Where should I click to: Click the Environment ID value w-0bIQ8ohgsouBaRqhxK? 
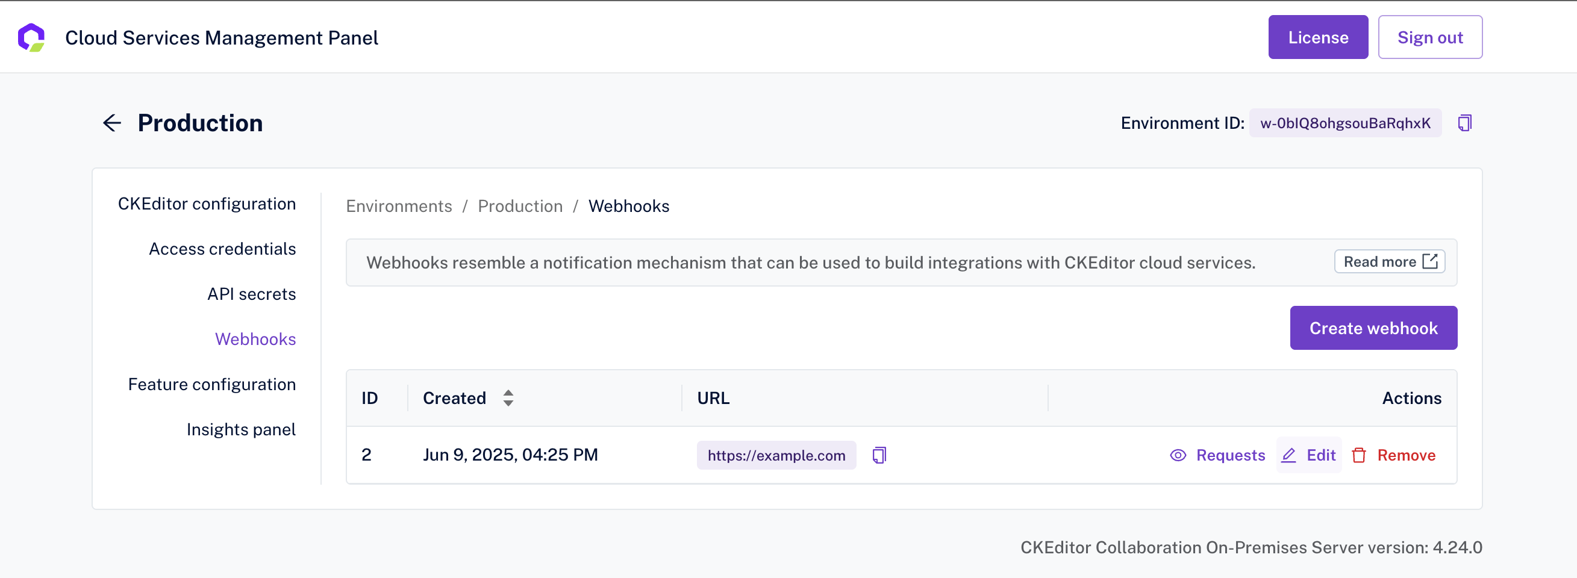[x=1345, y=123]
